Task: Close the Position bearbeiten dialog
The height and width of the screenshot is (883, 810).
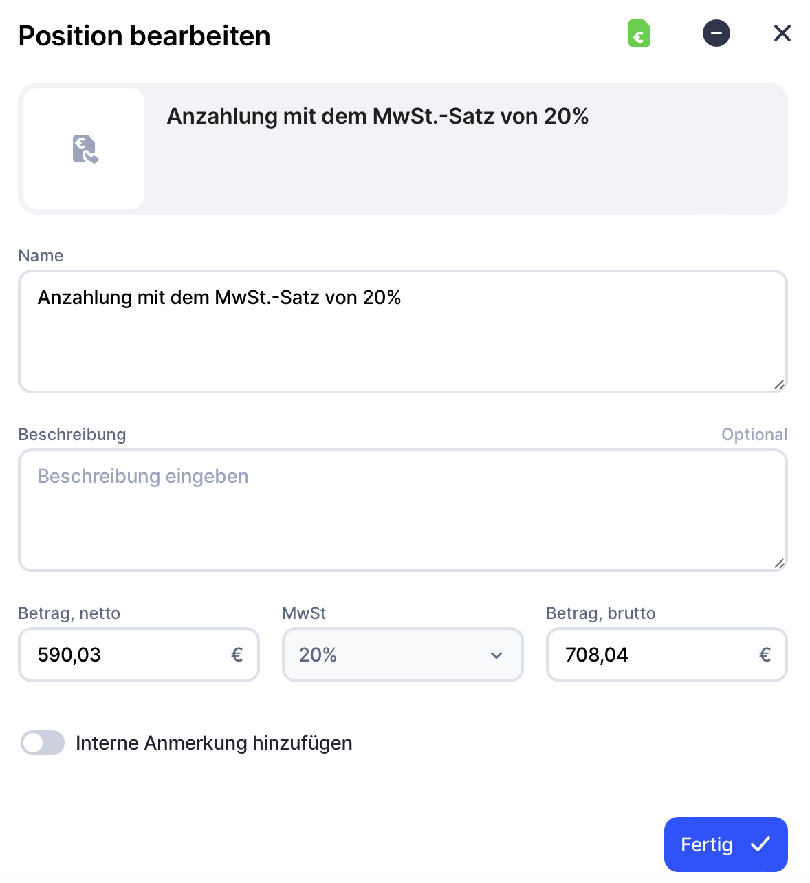Action: pos(782,33)
